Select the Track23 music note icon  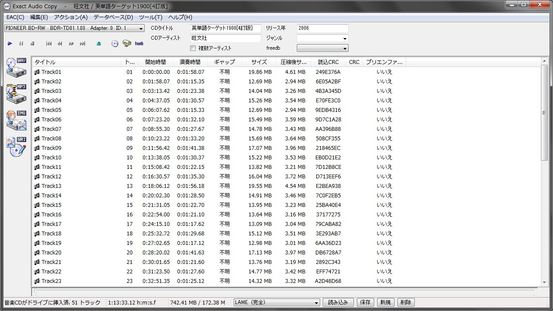click(37, 281)
